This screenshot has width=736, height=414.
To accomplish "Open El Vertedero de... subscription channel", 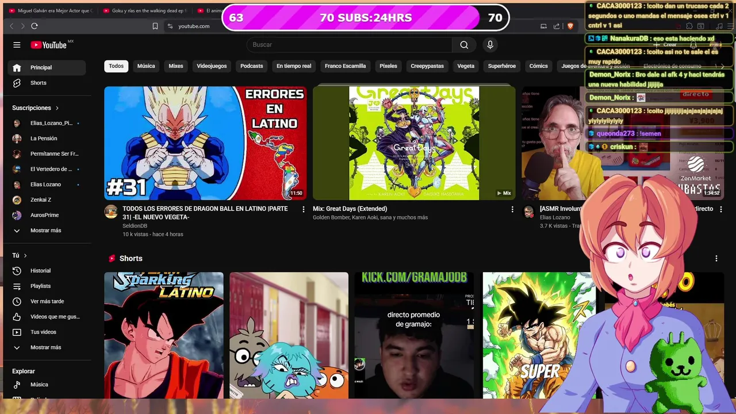I will [47, 169].
